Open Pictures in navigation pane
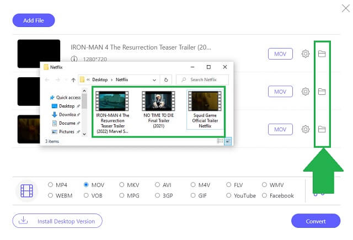The height and width of the screenshot is (240, 353). [66, 132]
